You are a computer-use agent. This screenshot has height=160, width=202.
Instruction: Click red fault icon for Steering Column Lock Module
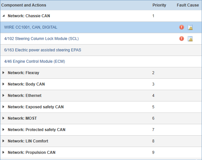pos(182,38)
